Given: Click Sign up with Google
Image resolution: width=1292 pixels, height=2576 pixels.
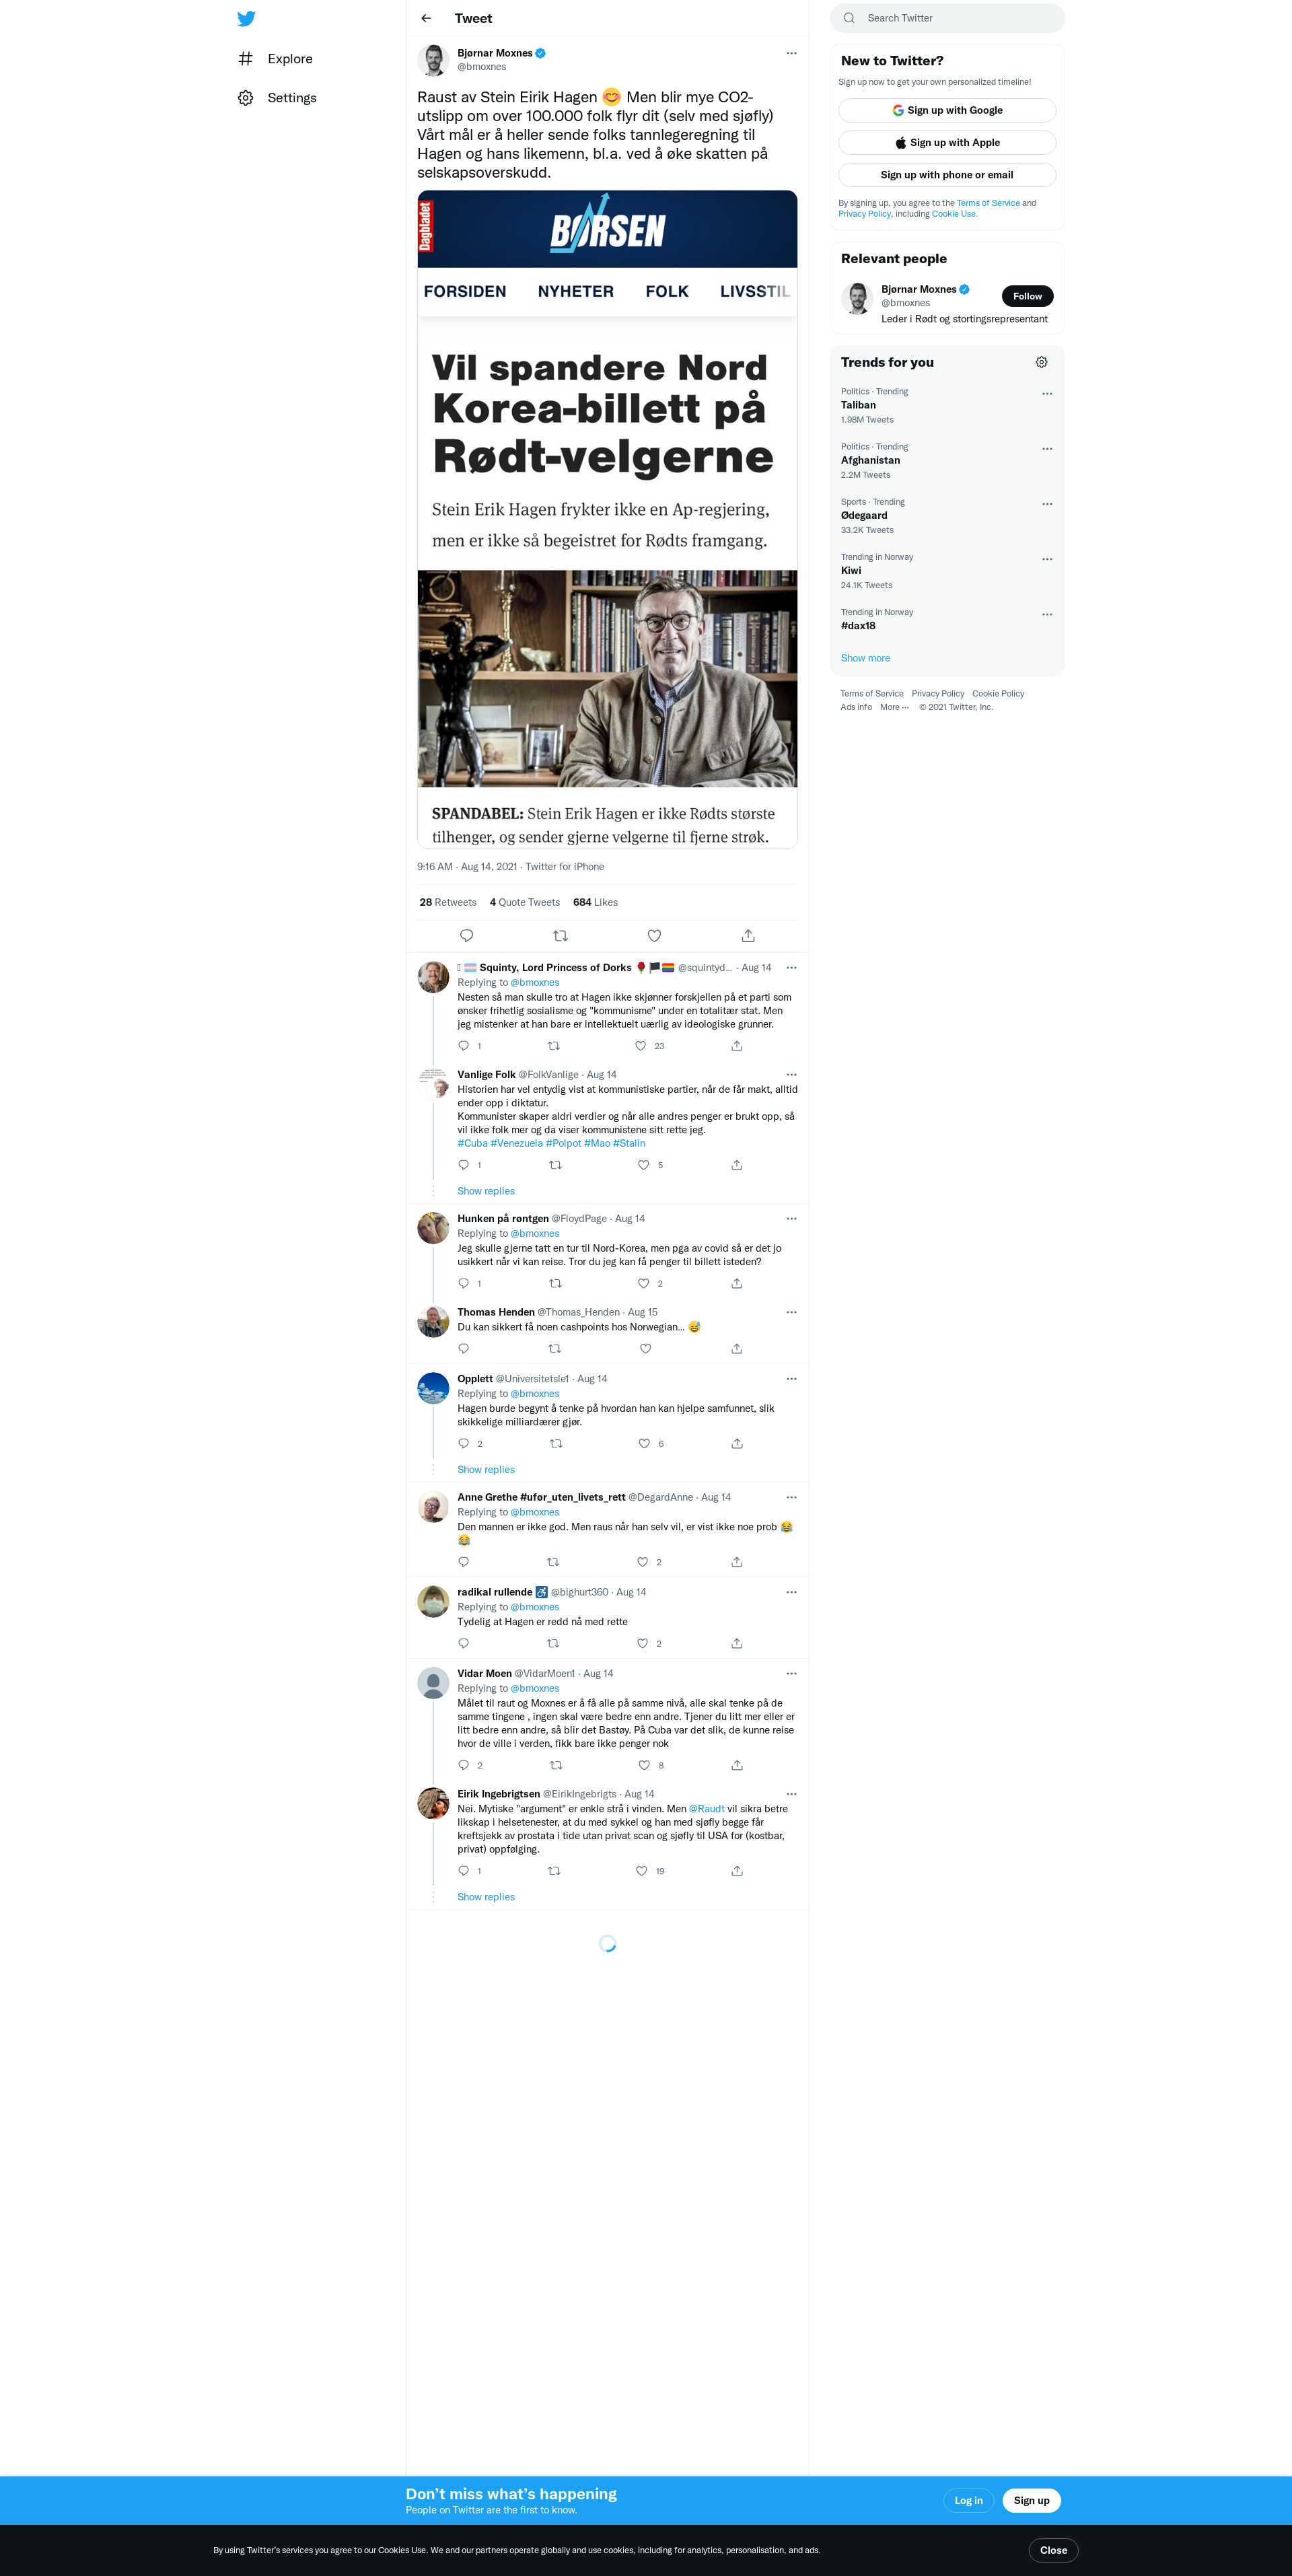Looking at the screenshot, I should pyautogui.click(x=947, y=111).
